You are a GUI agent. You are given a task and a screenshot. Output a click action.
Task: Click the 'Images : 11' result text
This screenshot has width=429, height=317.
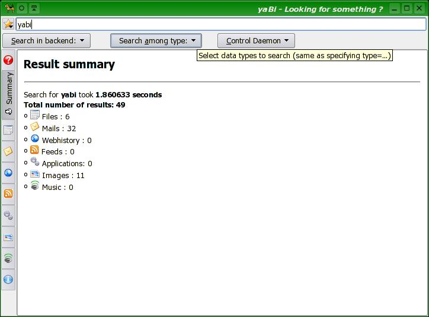point(63,175)
